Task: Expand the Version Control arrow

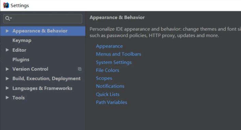Action: 7,69
